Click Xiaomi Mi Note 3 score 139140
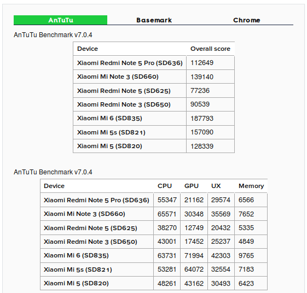 (202, 77)
